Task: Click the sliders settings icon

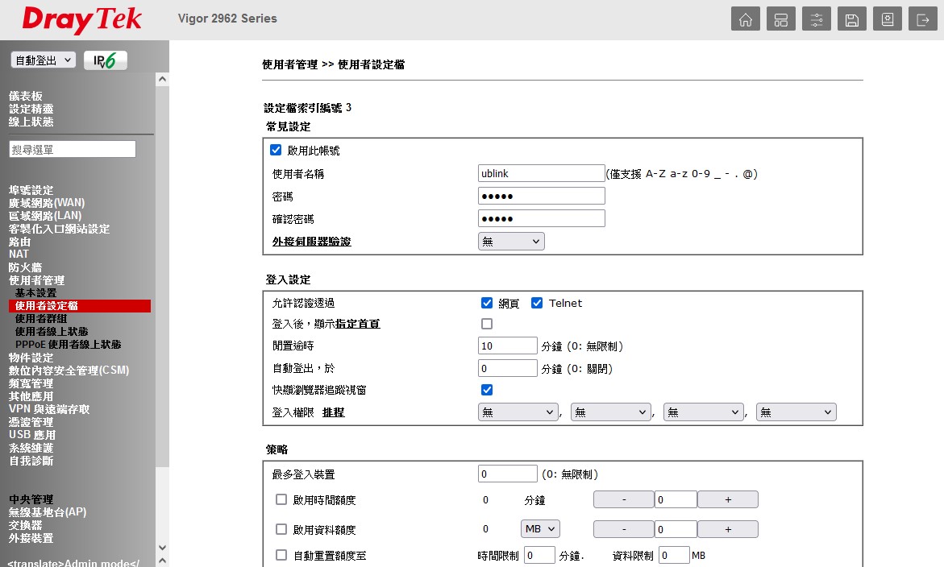Action: tap(817, 20)
